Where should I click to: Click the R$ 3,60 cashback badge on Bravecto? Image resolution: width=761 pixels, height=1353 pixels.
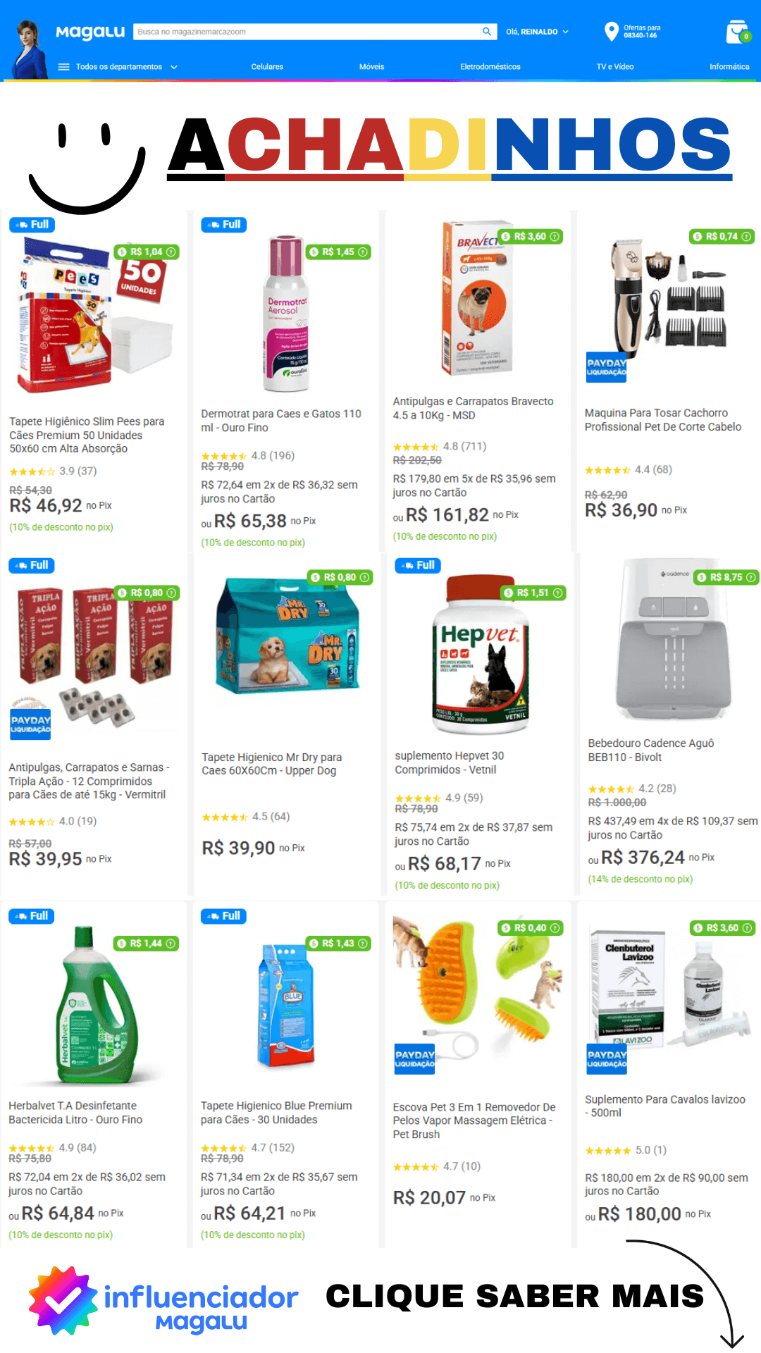pyautogui.click(x=529, y=237)
